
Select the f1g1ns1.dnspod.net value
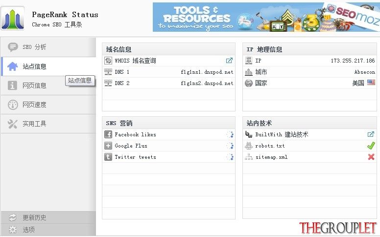207,72
